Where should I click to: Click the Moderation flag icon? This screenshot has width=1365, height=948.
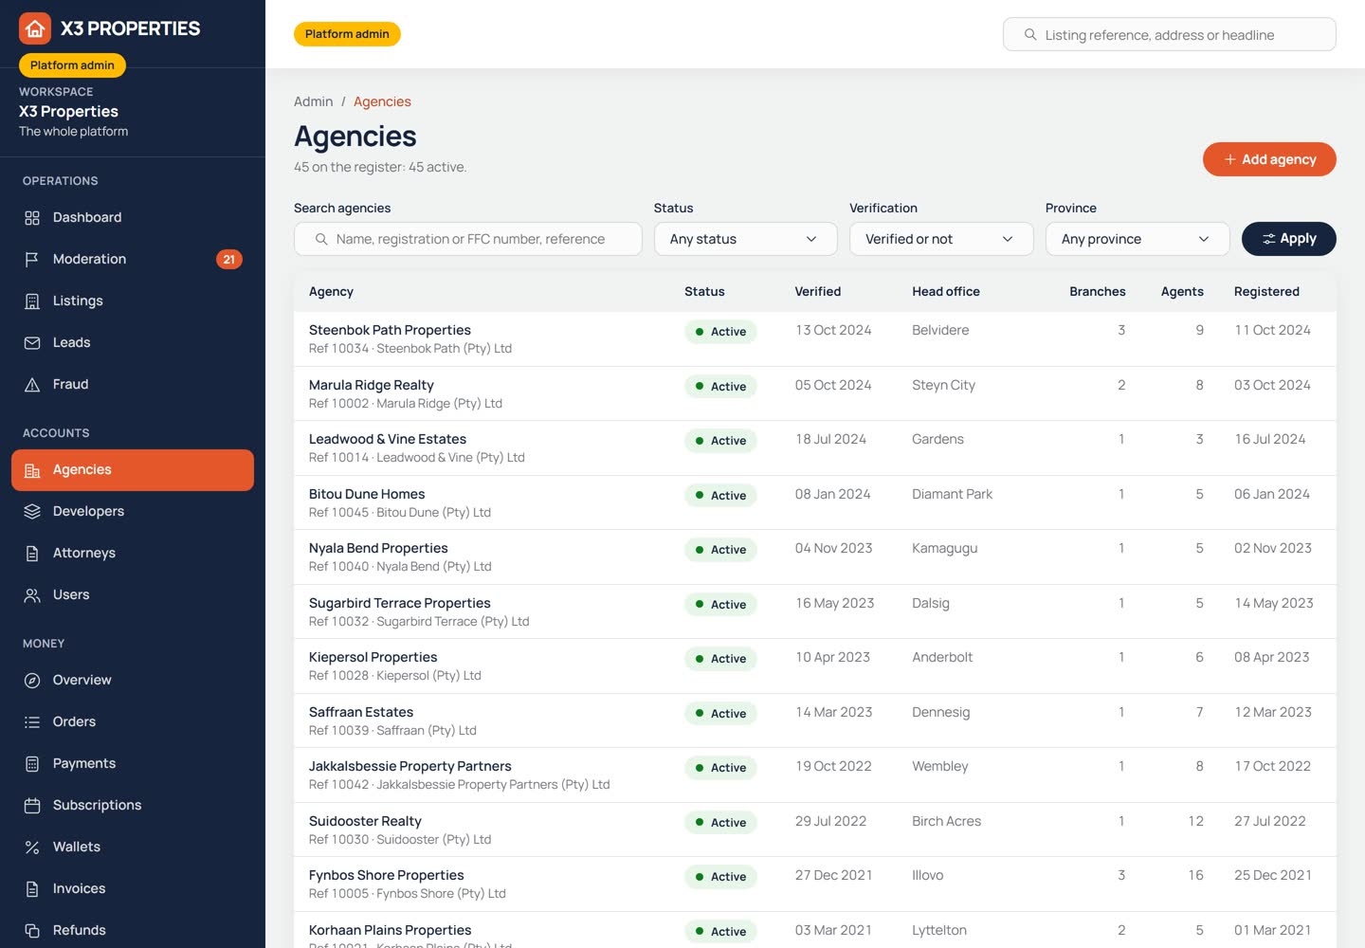pyautogui.click(x=32, y=259)
